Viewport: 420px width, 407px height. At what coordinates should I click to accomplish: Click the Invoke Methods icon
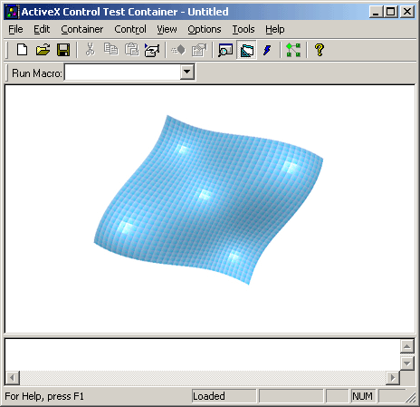point(178,50)
